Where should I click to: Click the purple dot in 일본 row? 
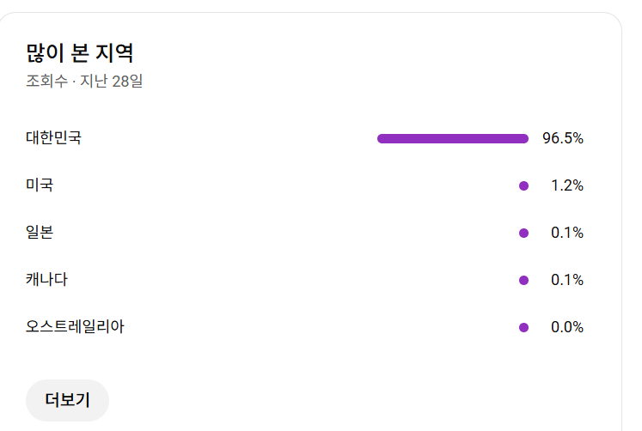point(523,233)
